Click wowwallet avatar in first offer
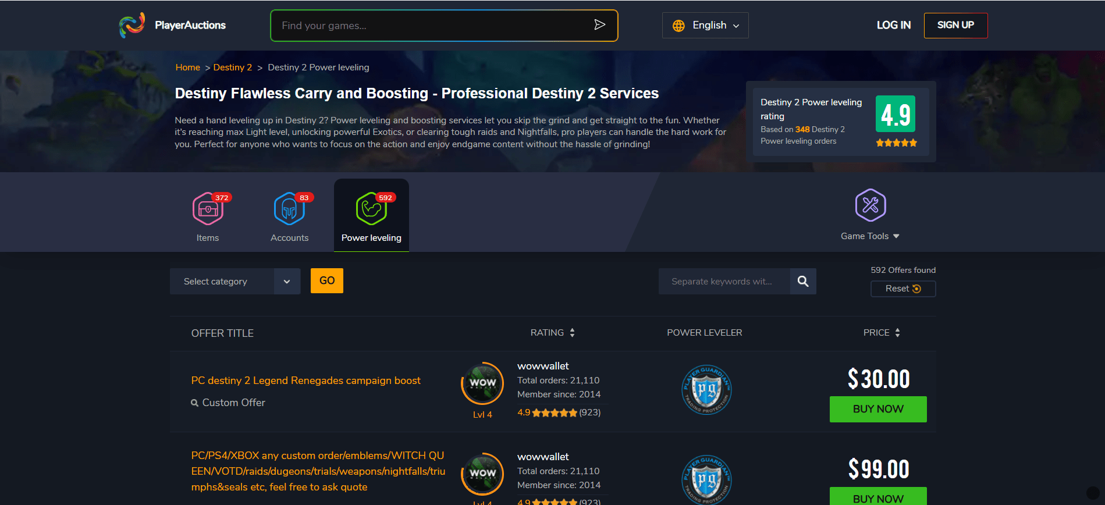Screen dimensions: 1105x505 point(482,383)
